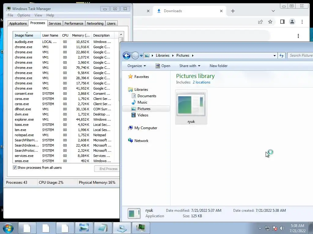Image resolution: width=313 pixels, height=234 pixels.
Task: Click New folder in Explorer toolbar
Action: click(218, 66)
